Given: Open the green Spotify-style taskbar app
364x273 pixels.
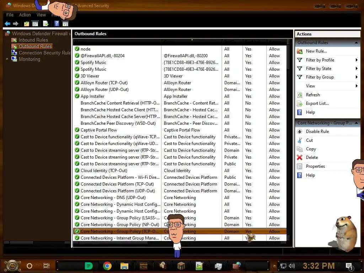Looking at the screenshot, I should point(89,266).
